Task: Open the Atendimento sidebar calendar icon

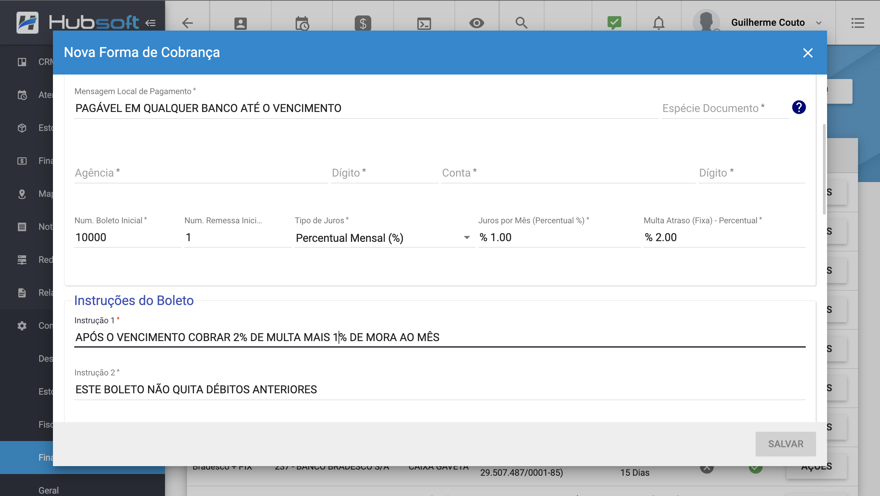Action: 22,95
